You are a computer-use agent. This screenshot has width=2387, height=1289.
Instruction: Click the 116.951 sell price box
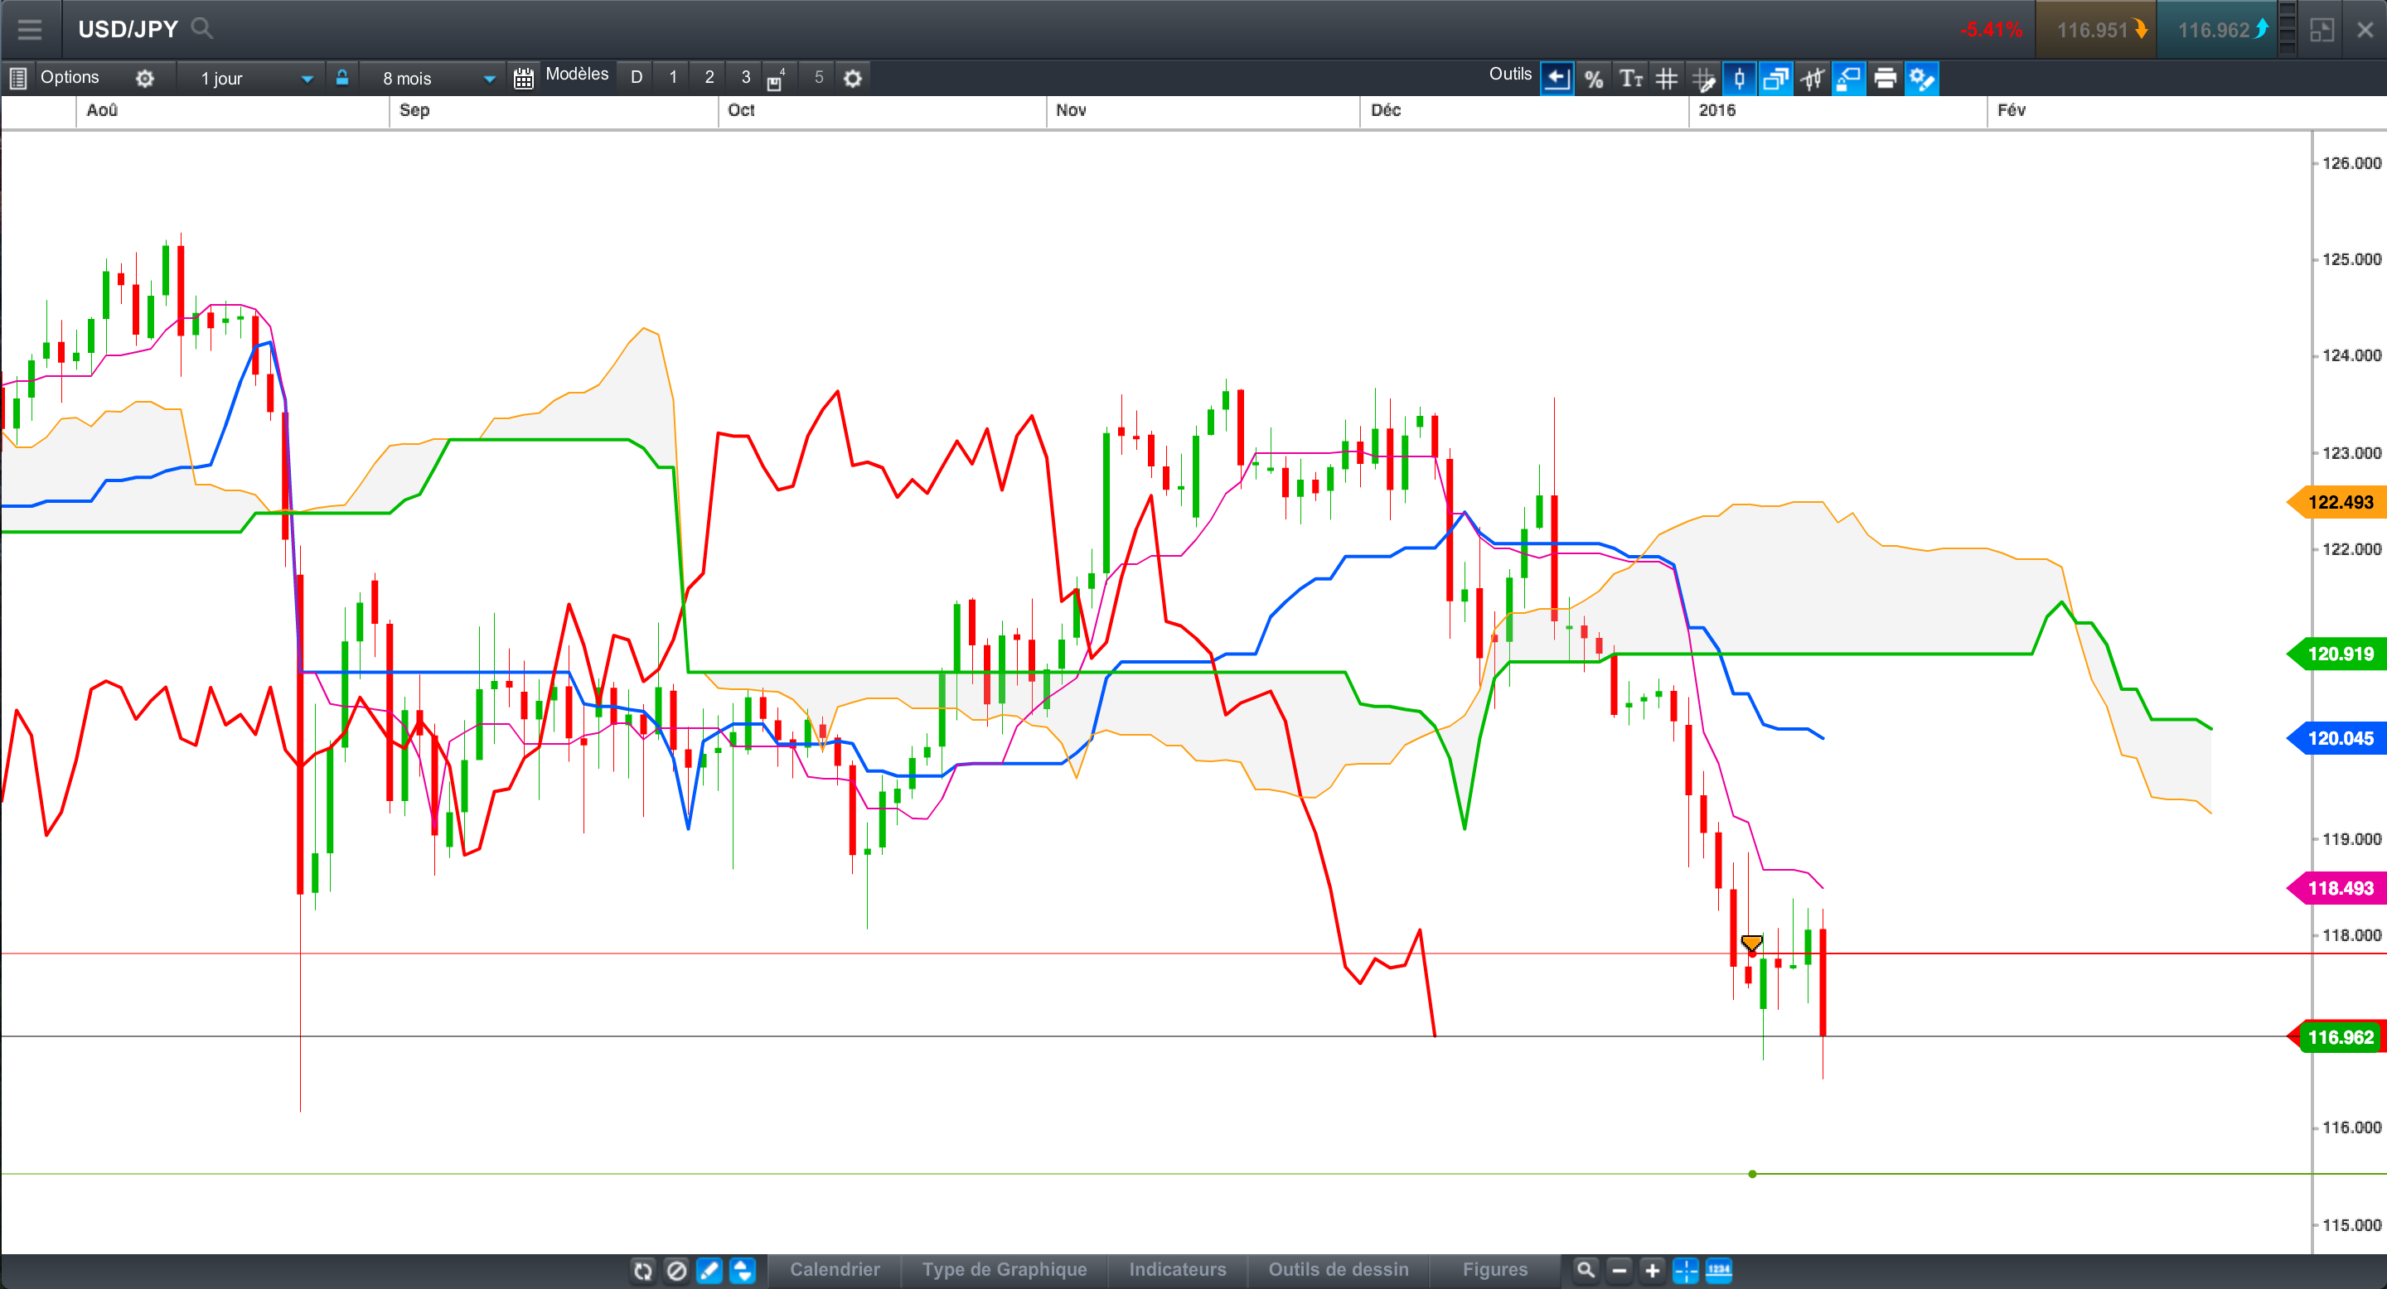pyautogui.click(x=2096, y=30)
